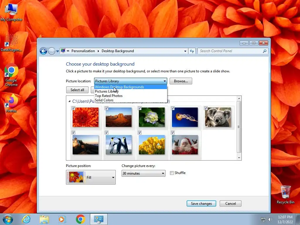The image size is (300, 225).
Task: Uncheck the Santa picture checkbox
Action: pos(173,133)
